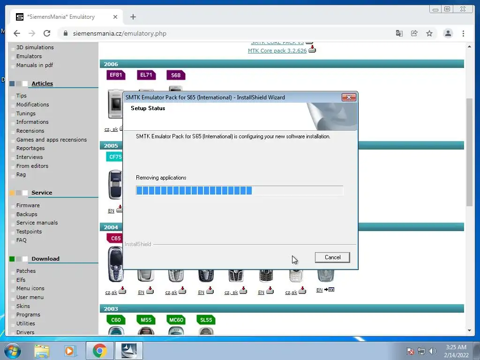Open Chrome three-dot menu

(x=463, y=33)
